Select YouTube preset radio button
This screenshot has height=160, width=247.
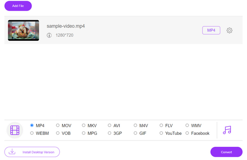(x=161, y=133)
